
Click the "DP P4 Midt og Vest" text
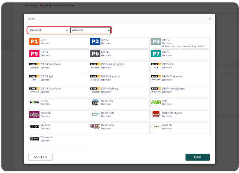113,64
